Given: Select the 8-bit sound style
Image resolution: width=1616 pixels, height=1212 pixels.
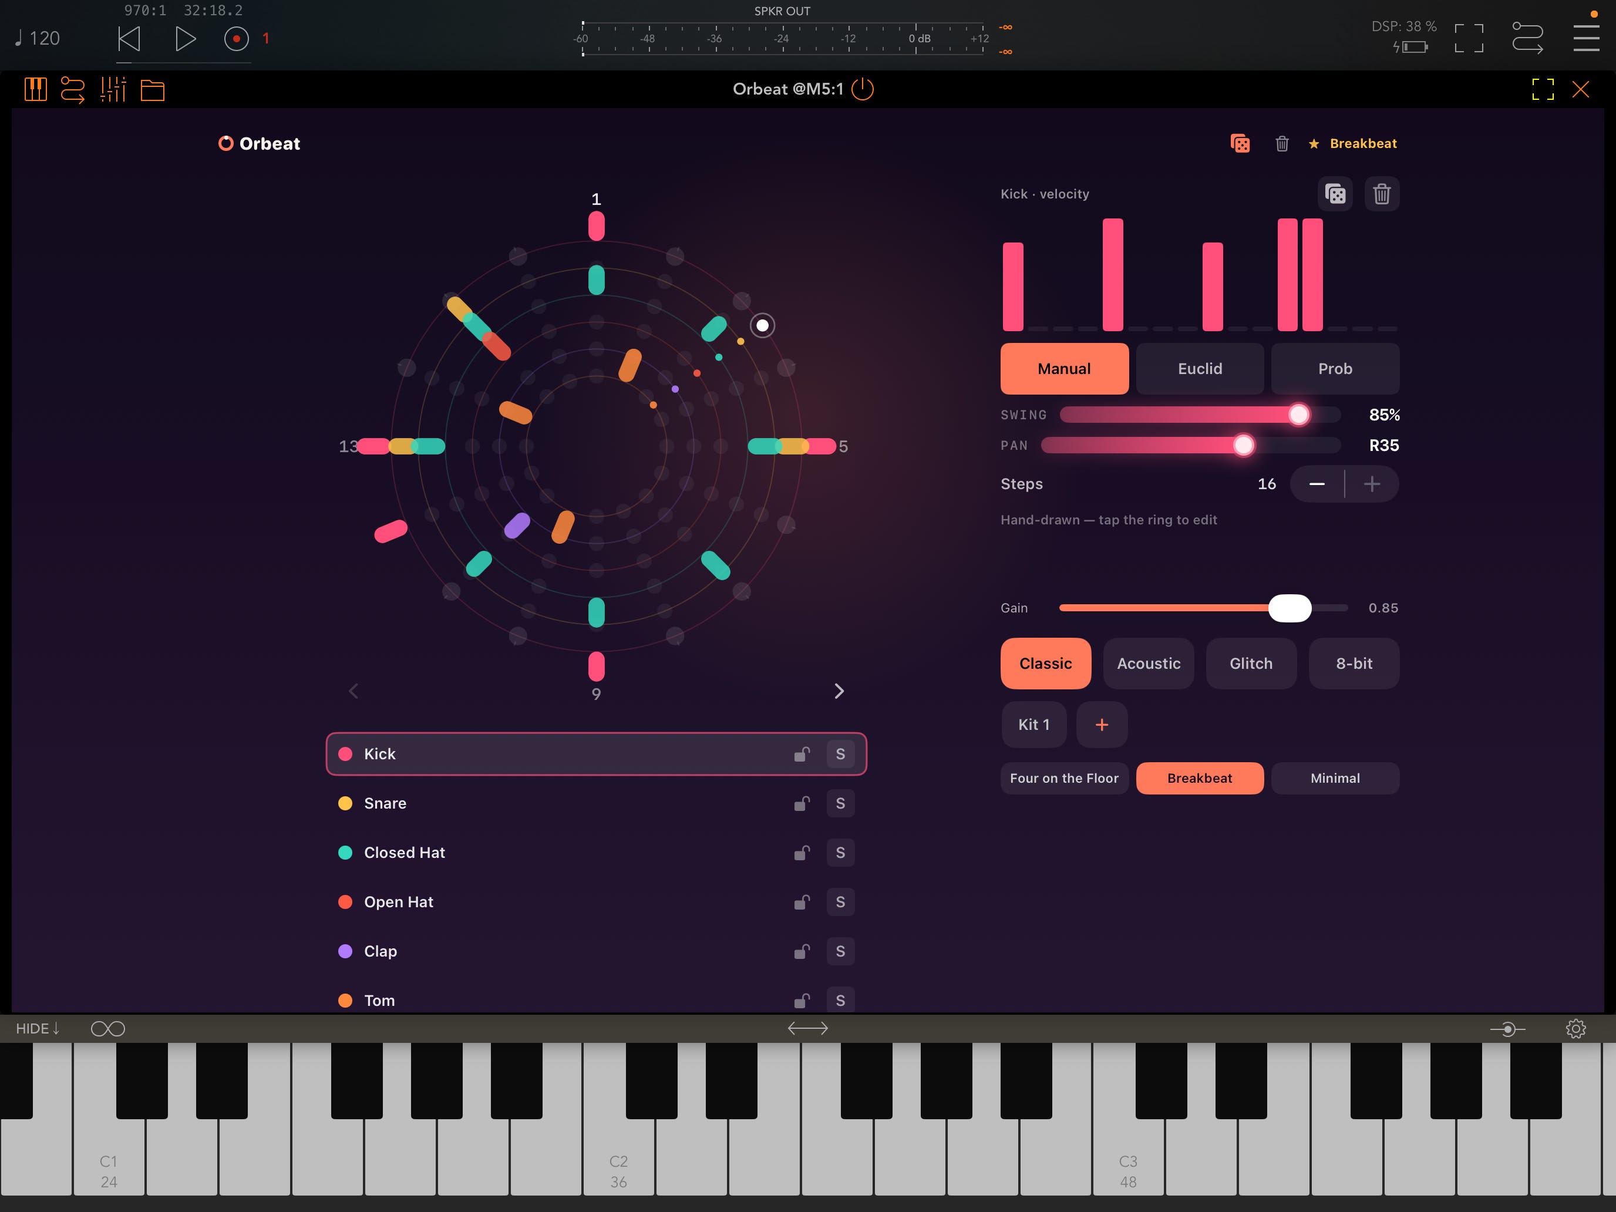Looking at the screenshot, I should (1355, 664).
